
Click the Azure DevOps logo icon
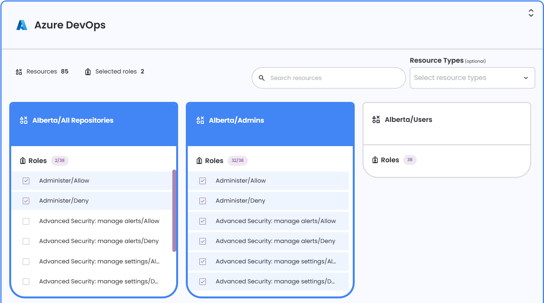(x=22, y=25)
